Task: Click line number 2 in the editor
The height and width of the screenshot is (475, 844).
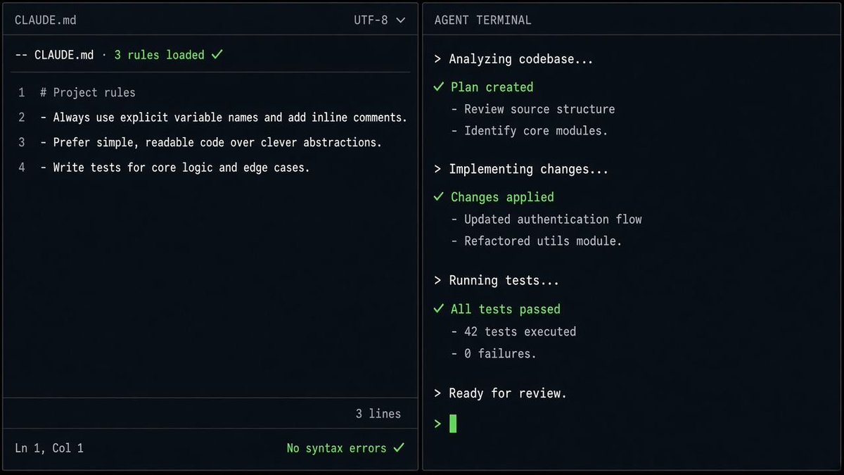Action: coord(22,118)
